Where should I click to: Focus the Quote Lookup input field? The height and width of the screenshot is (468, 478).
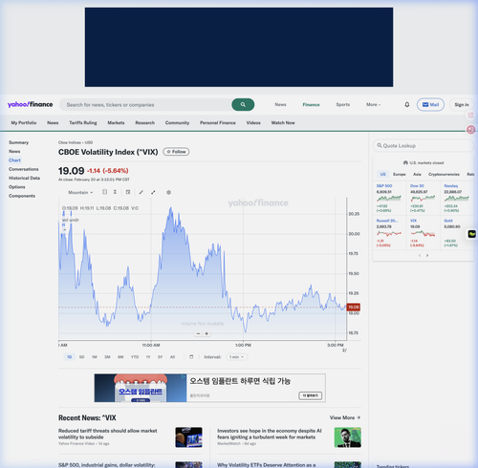424,145
